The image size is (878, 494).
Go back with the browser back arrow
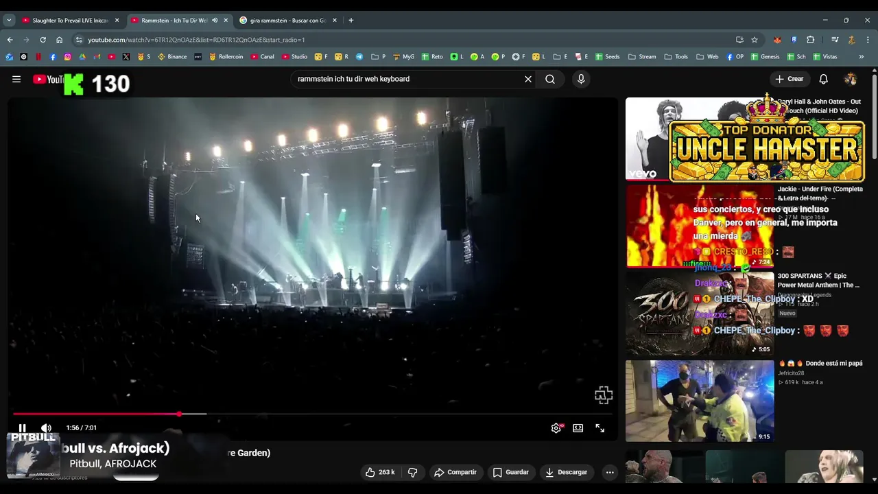10,40
